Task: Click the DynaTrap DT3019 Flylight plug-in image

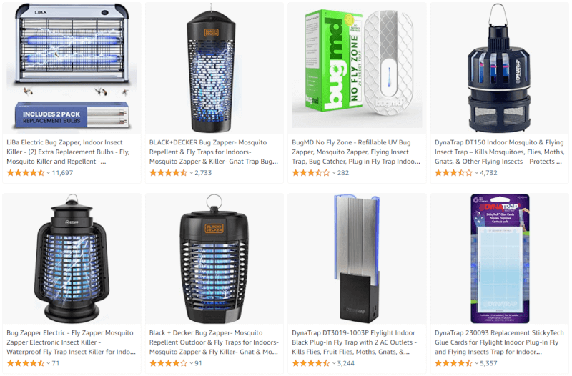Action: pyautogui.click(x=357, y=259)
